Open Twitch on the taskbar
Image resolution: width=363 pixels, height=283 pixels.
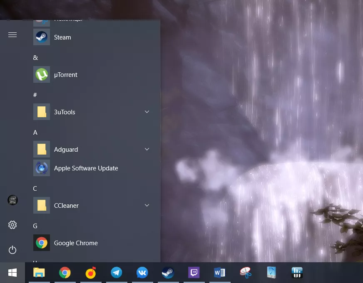click(x=194, y=273)
